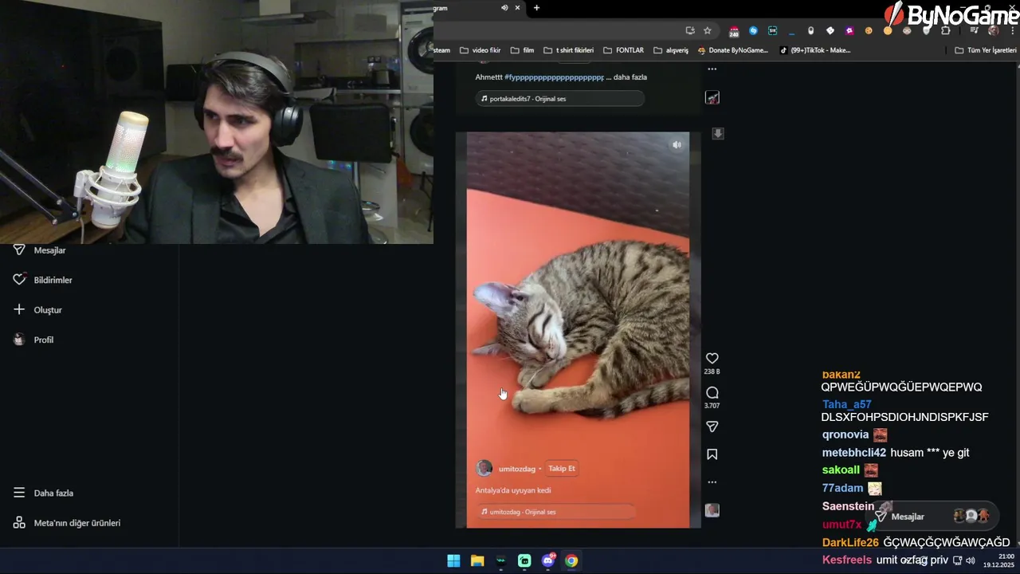Open three-dot options of the previous reel
This screenshot has width=1020, height=574.
click(712, 69)
